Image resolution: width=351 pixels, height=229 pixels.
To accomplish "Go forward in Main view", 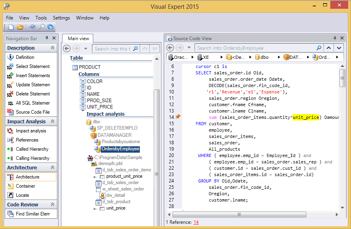I will [76, 49].
